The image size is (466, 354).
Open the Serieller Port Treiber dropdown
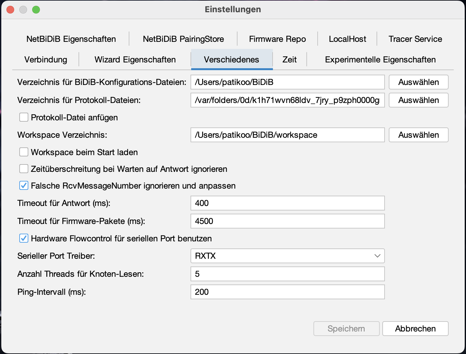click(287, 256)
